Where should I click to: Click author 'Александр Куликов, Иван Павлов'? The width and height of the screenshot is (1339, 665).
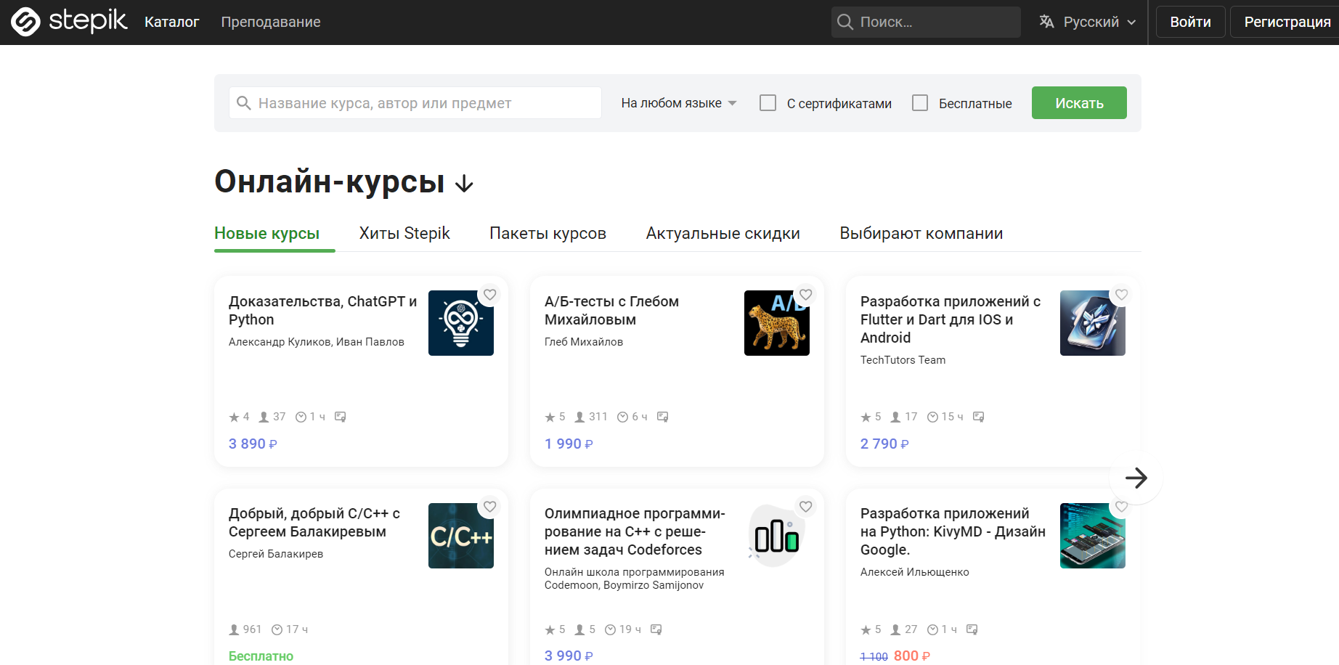[x=317, y=342]
